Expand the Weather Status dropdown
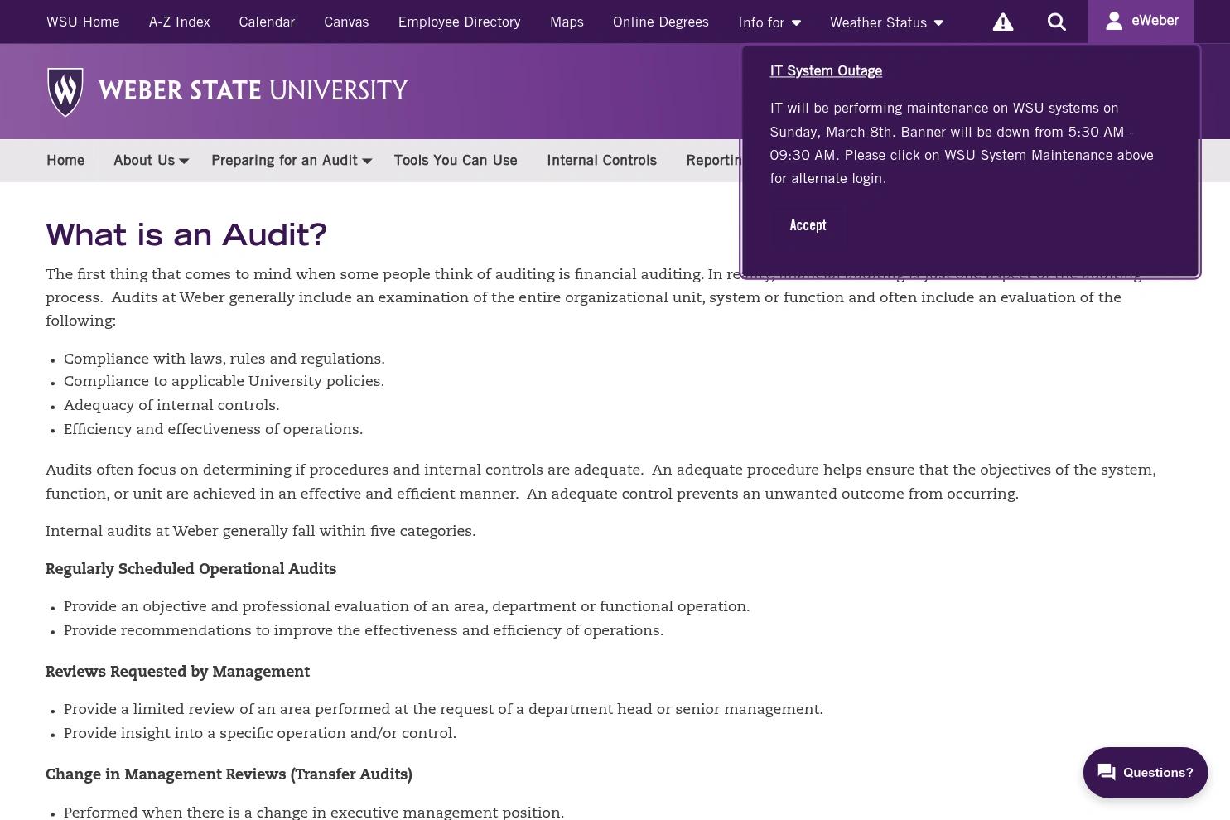This screenshot has height=820, width=1230. (886, 22)
